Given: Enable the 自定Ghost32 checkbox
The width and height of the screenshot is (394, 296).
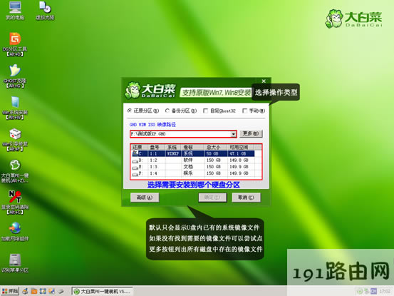Looking at the screenshot, I should coord(205,111).
